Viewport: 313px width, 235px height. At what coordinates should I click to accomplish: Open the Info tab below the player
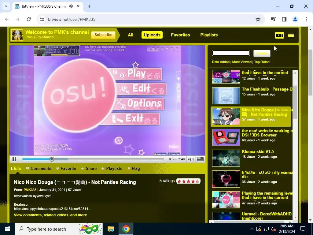point(16,169)
